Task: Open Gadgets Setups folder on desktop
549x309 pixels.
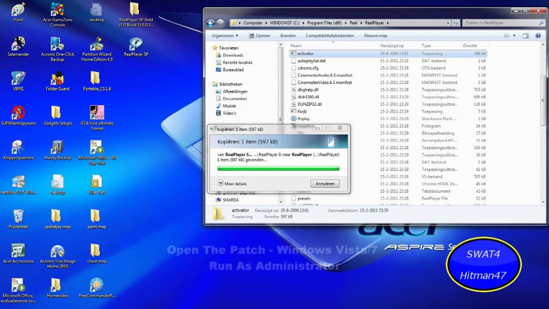Action: (57, 115)
